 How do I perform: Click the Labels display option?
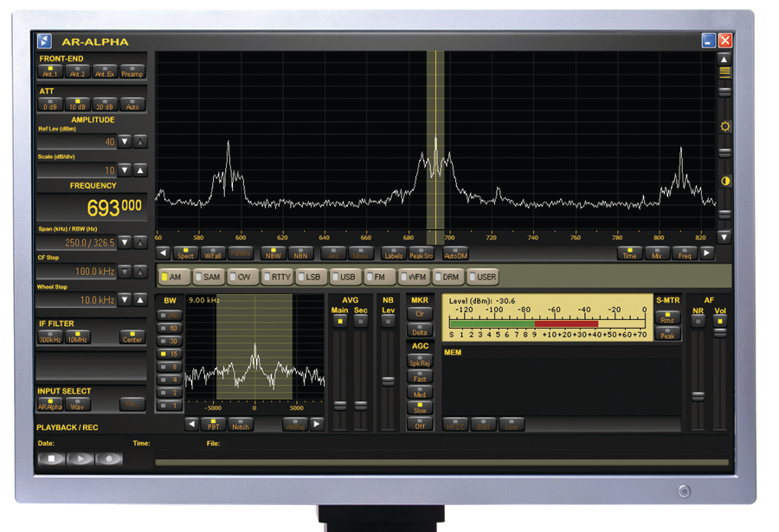pos(393,253)
